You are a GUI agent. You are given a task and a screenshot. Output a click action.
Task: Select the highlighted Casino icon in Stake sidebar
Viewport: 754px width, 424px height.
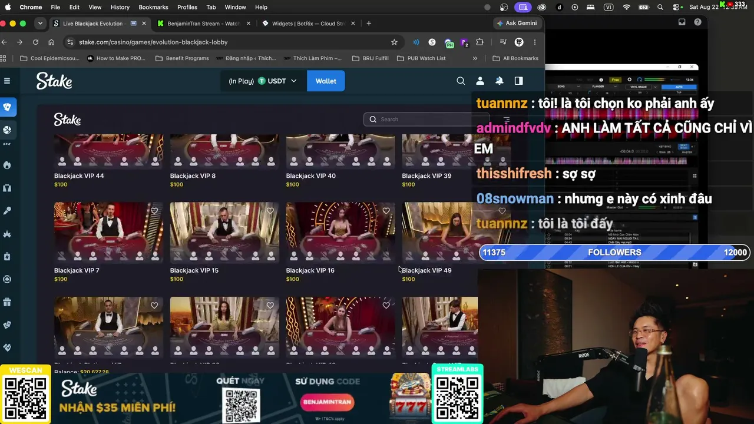click(x=7, y=107)
